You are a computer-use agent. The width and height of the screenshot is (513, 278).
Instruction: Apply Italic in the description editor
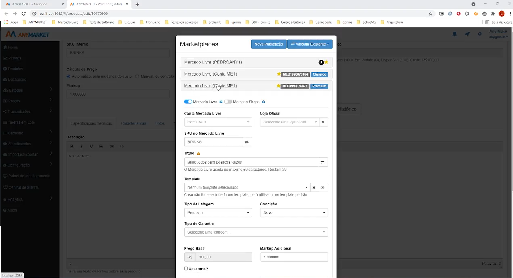81,146
